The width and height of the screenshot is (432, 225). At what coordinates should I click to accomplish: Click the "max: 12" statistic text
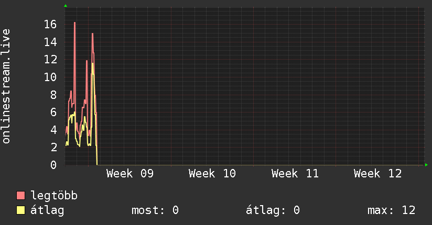392,210
